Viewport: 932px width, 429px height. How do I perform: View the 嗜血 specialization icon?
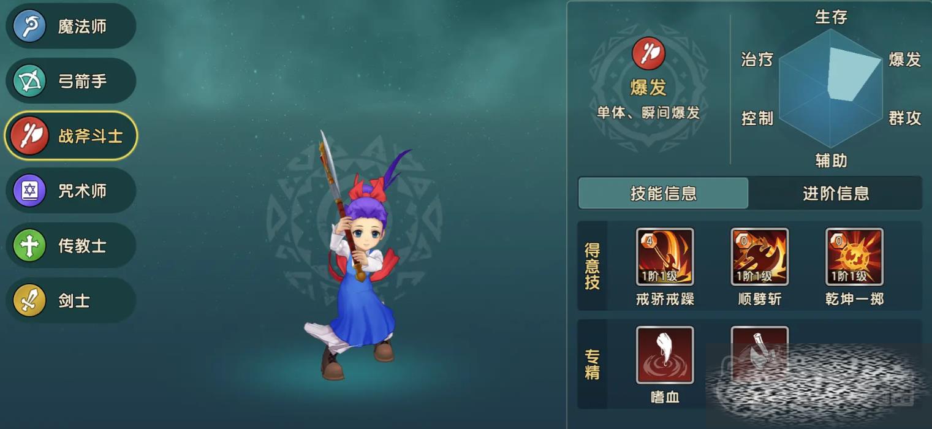coord(665,355)
